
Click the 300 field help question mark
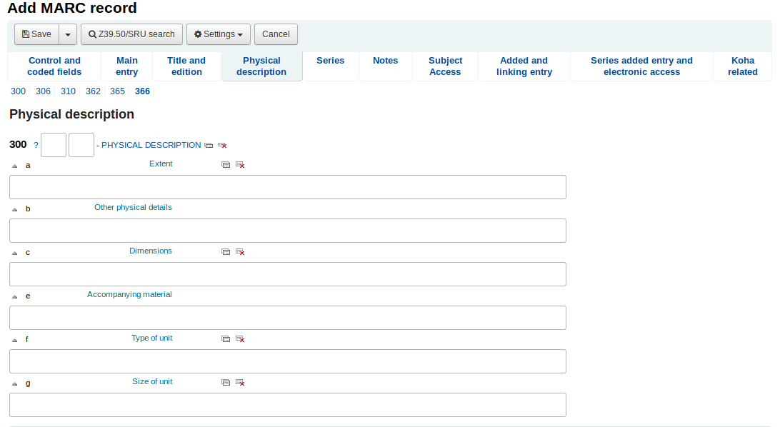click(36, 146)
